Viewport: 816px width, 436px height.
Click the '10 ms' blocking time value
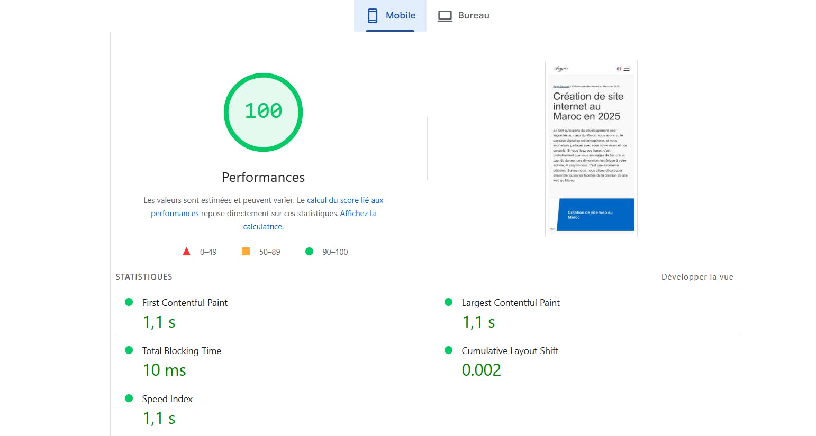click(x=165, y=370)
